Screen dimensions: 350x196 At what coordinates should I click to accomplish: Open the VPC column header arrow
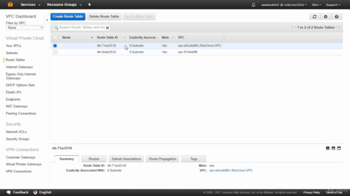(224, 38)
